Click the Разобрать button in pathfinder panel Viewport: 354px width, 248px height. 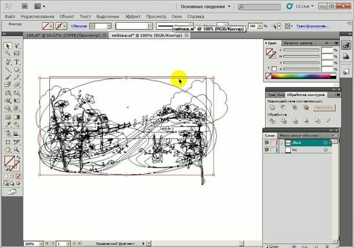click(323, 107)
